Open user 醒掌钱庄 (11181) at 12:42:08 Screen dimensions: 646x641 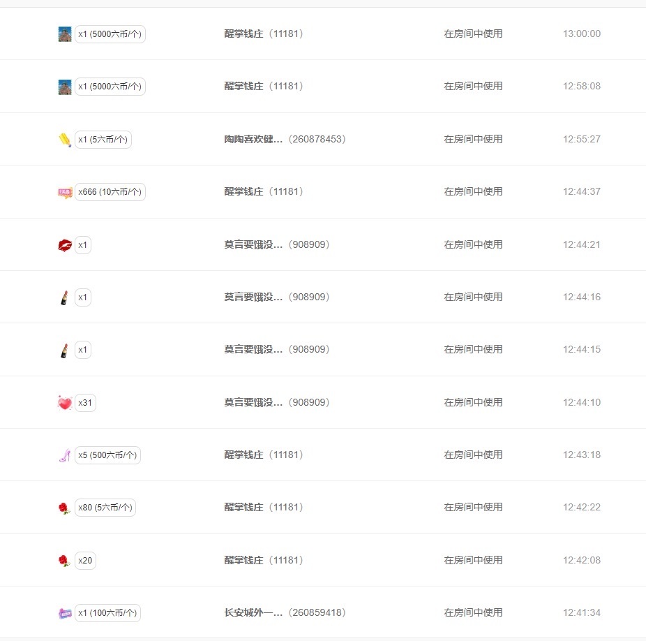264,560
